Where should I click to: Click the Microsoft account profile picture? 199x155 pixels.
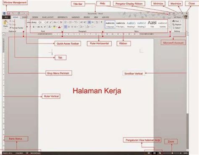click(186, 17)
